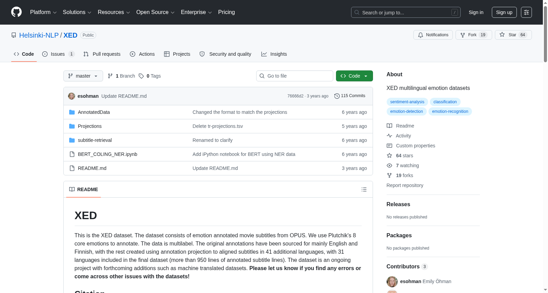548x293 pixels.
Task: Open the Releases heading link
Action: coord(398,204)
